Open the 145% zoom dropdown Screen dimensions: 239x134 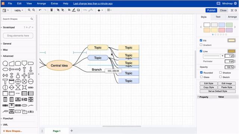tap(19, 10)
